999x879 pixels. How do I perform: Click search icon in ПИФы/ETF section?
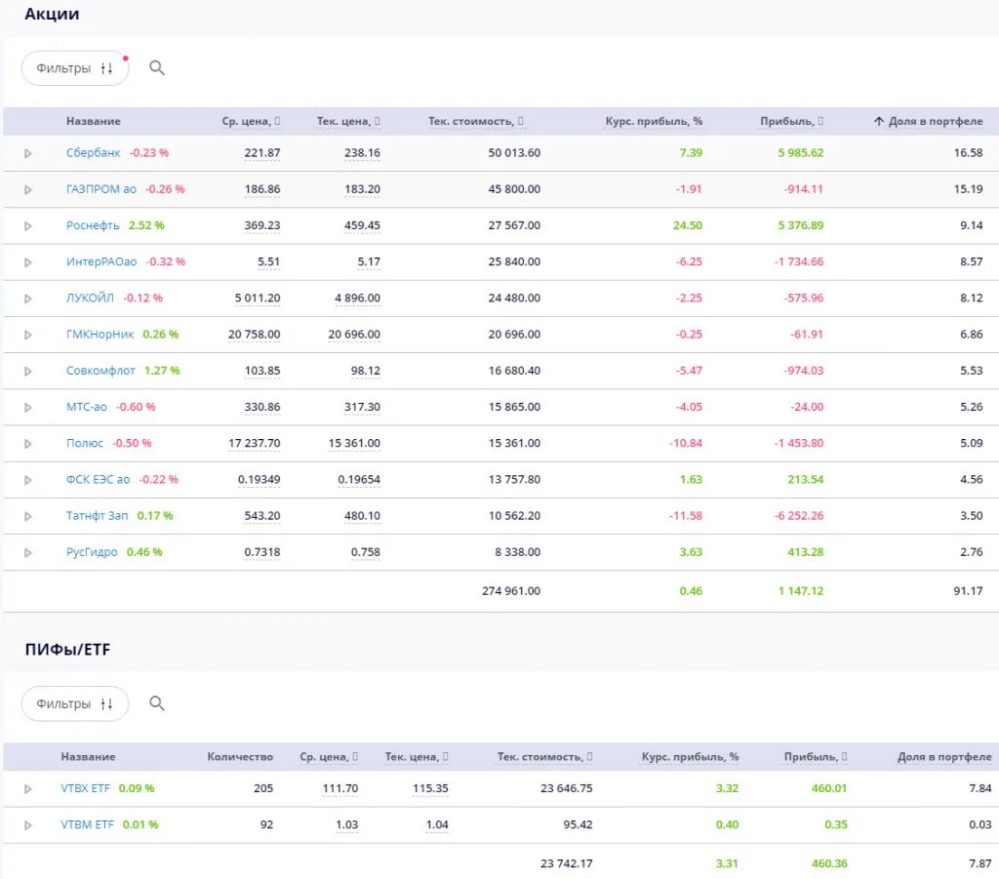coord(157,703)
